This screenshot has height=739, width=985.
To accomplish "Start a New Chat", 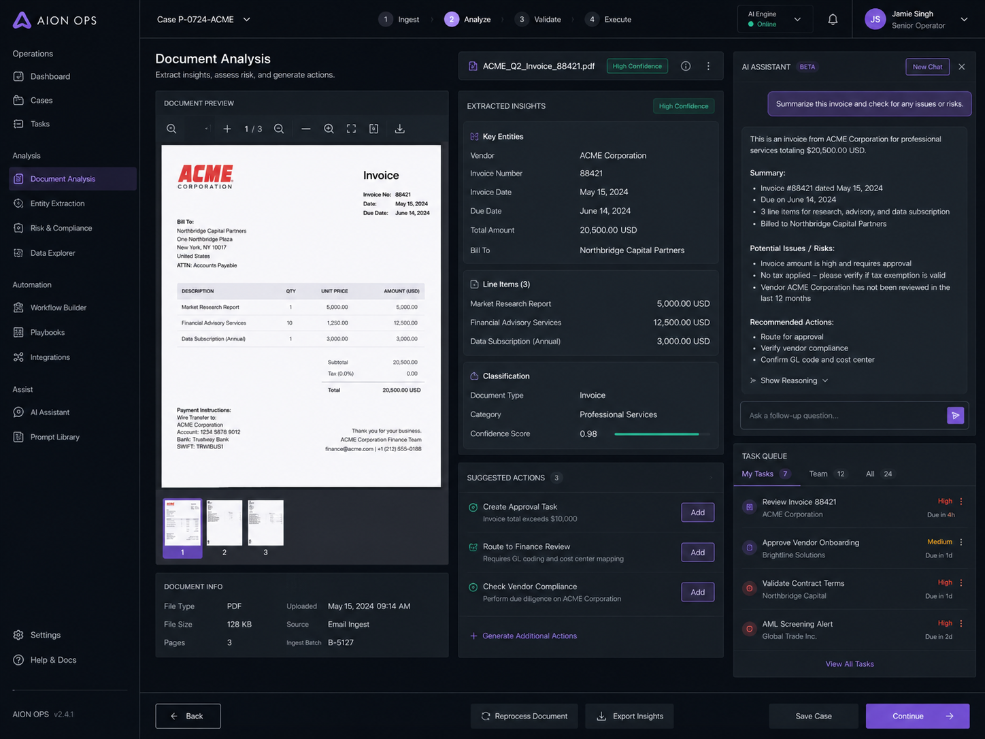I will coord(927,67).
